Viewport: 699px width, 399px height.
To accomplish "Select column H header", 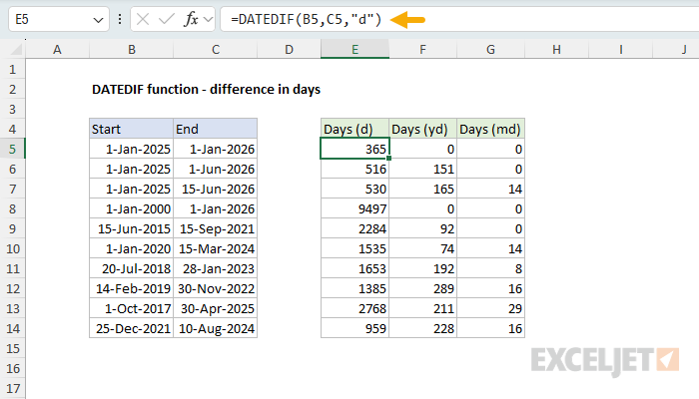I will point(556,49).
